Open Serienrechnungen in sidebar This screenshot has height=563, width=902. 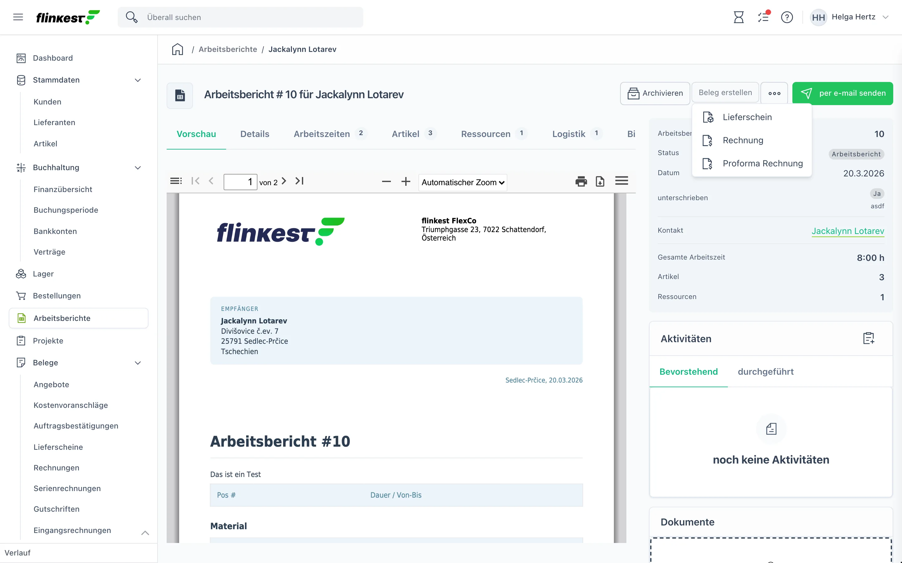pos(67,489)
